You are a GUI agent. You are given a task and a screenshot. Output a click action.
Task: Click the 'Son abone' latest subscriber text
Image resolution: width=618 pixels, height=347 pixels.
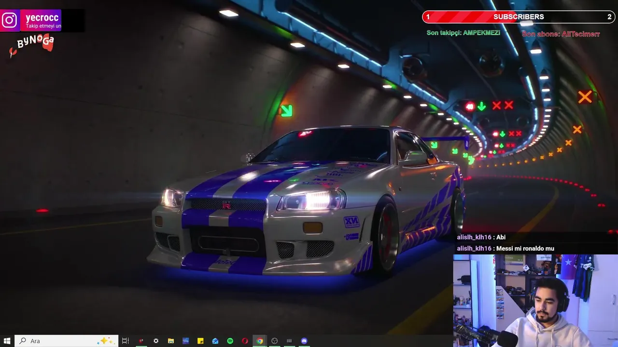(561, 34)
